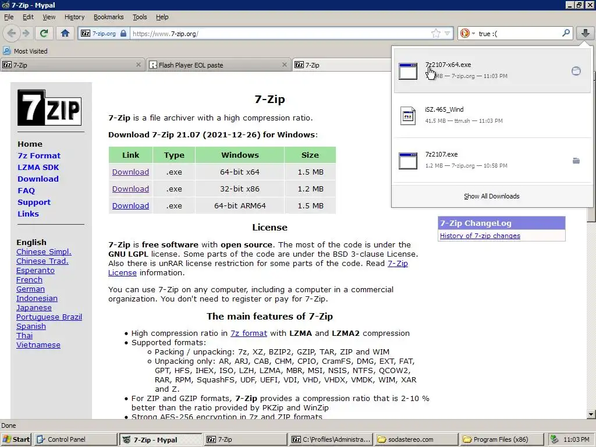Switch to Program Files (x86) taskbar window
The height and width of the screenshot is (447, 596).
point(501,439)
